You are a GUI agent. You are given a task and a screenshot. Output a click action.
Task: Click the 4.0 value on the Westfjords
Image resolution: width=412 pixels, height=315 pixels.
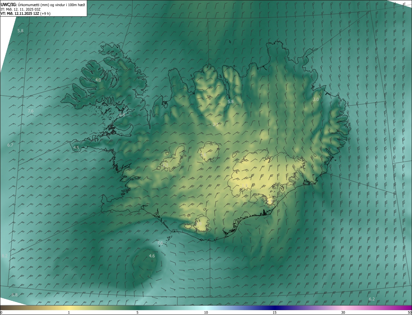pos(98,80)
